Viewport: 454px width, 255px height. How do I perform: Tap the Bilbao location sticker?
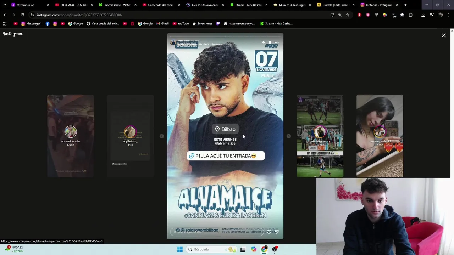225,129
